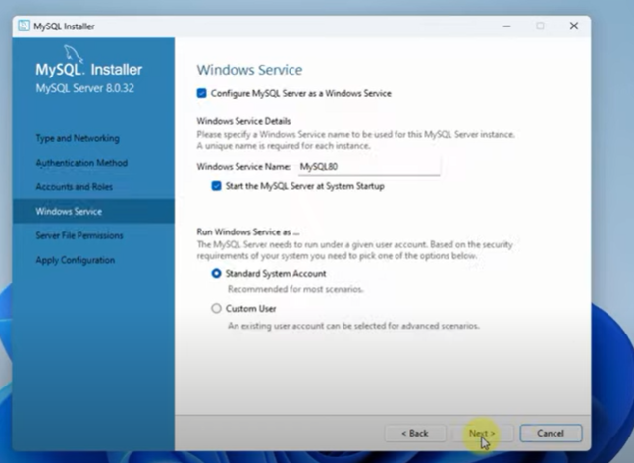Choose the Custom User radio option

point(216,309)
